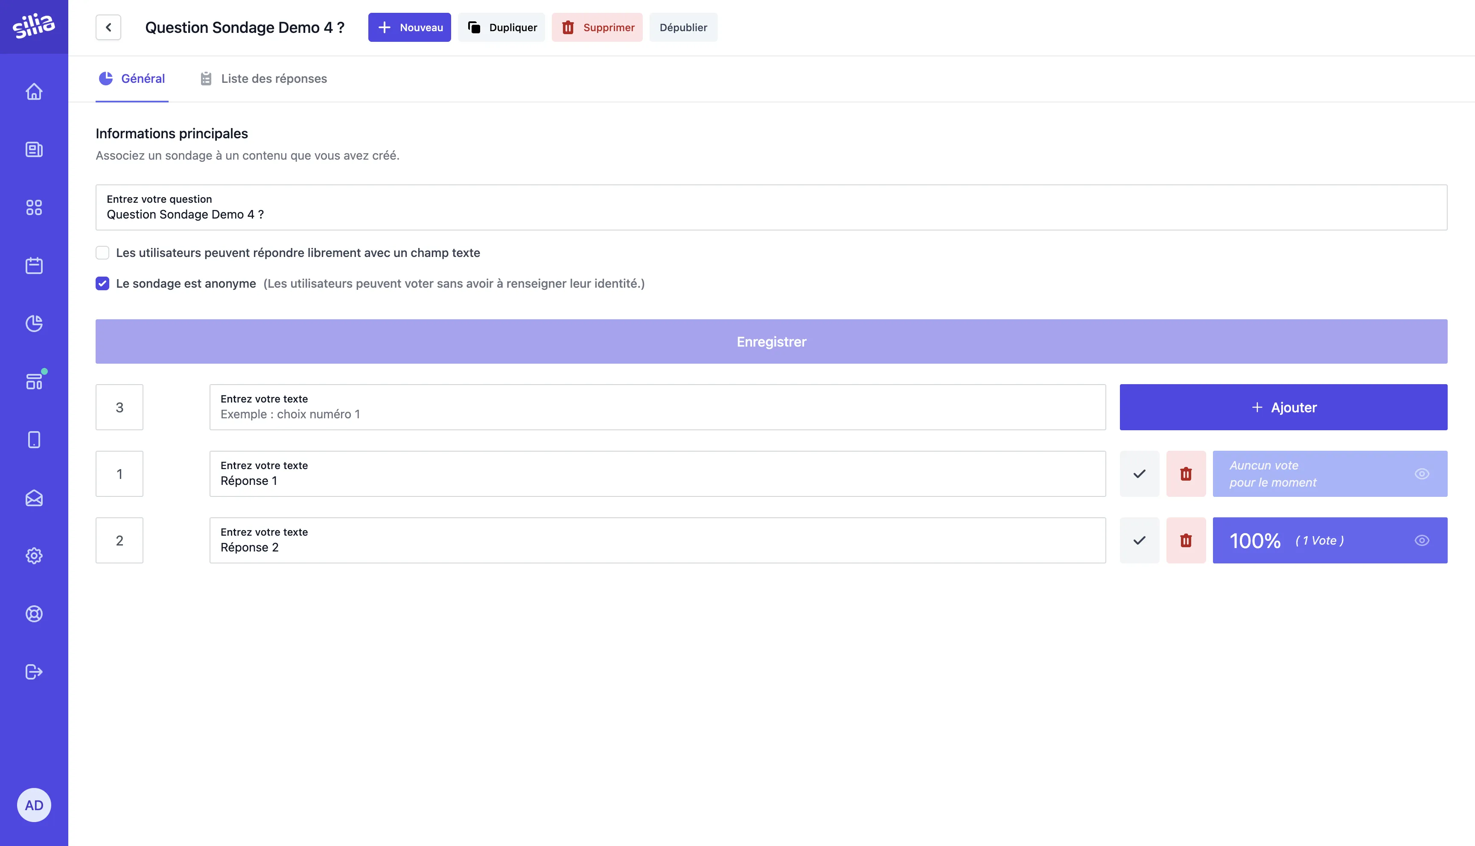The width and height of the screenshot is (1475, 846).
Task: Open the news articles sidebar icon
Action: tap(34, 149)
